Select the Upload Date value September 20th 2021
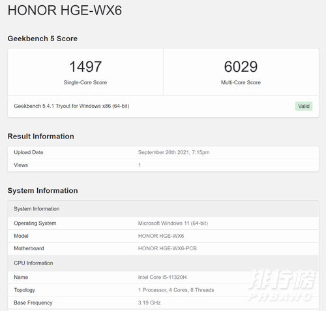The width and height of the screenshot is (326, 311). coord(174,152)
